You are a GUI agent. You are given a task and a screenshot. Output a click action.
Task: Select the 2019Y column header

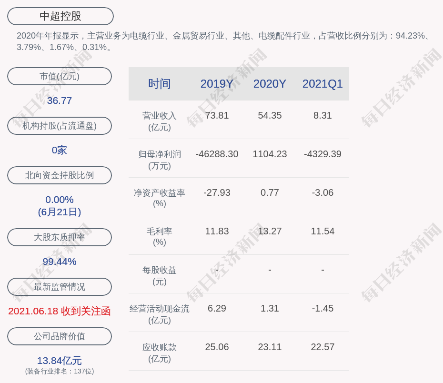pyautogui.click(x=217, y=84)
